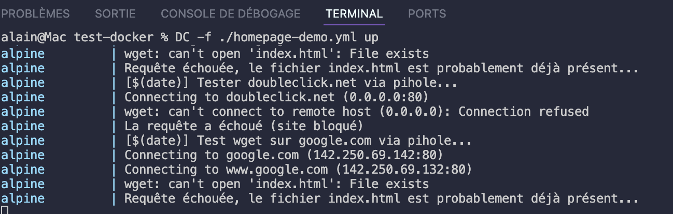Viewport: 673px width, 214px height.
Task: Click test-docker directory name in the prompt
Action: (x=114, y=38)
